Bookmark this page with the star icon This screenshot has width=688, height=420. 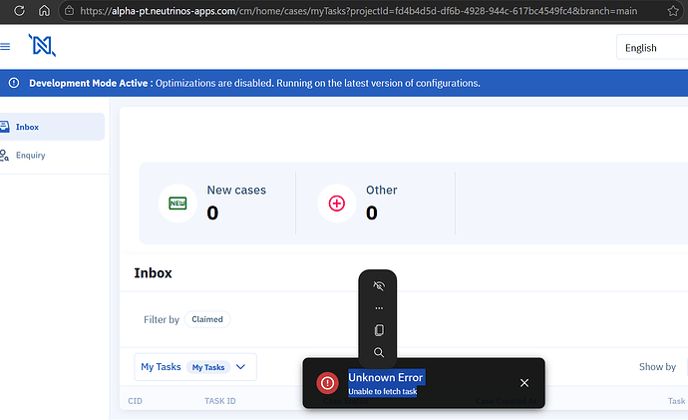673,11
